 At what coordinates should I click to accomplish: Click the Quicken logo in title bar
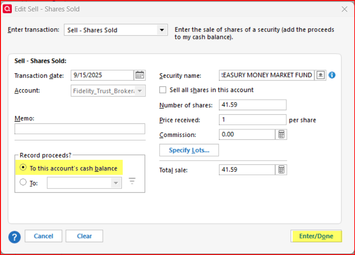point(8,9)
